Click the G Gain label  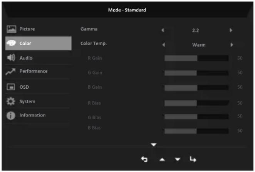(x=95, y=73)
